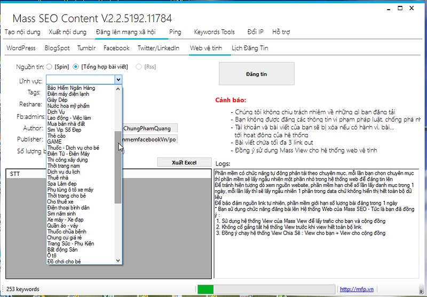
Task: Select the Web vệ tinh sub-tab
Action: 206,48
